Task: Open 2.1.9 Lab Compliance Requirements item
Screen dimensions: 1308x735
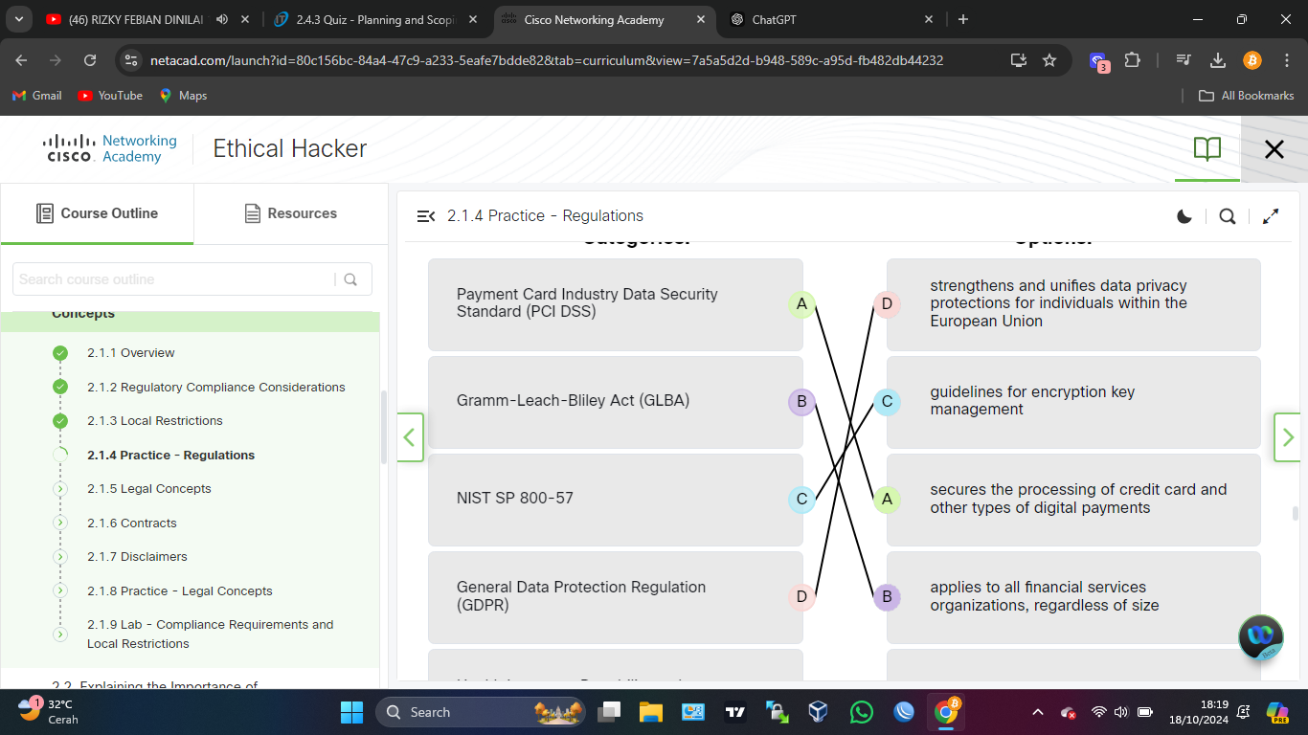Action: 210,635
